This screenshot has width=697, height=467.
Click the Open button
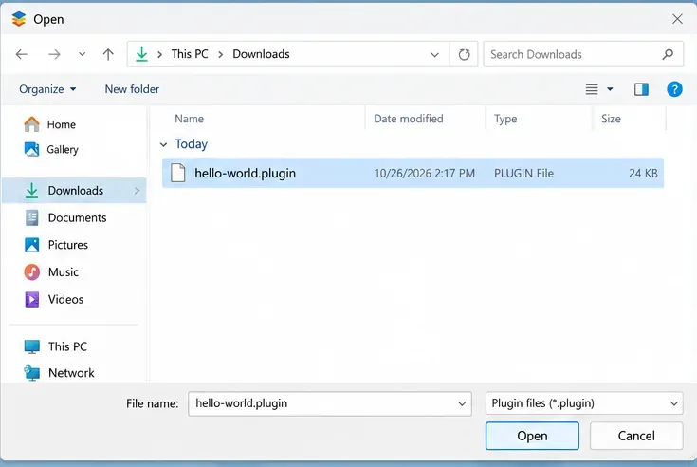pyautogui.click(x=532, y=436)
